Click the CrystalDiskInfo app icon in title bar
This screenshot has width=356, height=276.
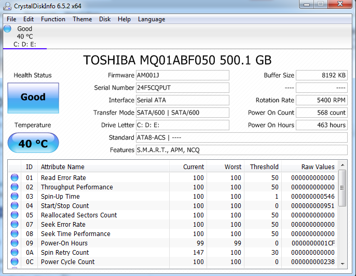point(8,6)
